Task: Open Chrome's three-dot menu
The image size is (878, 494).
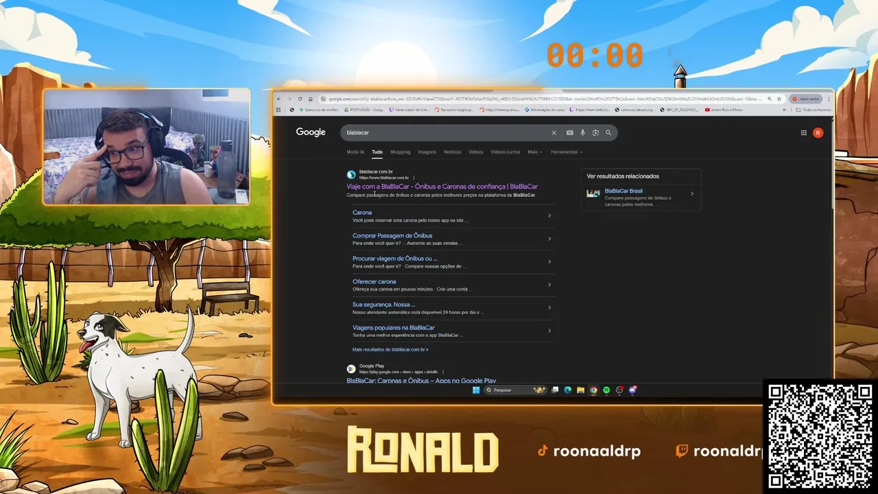Action: pyautogui.click(x=829, y=99)
